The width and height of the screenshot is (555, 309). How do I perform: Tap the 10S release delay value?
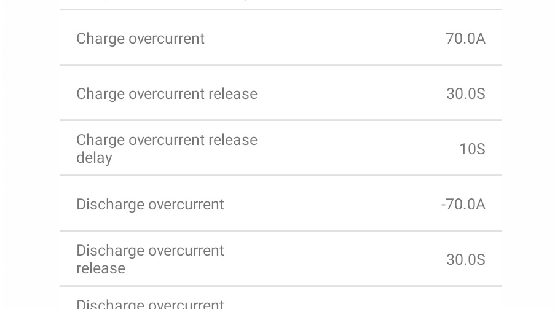[x=472, y=149]
